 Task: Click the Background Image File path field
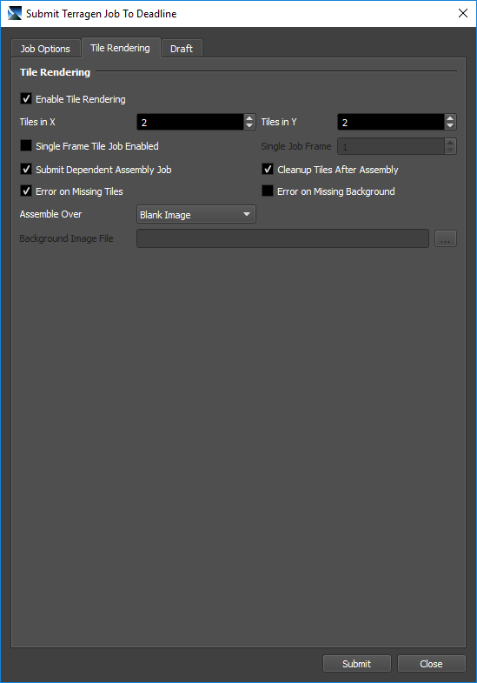[x=282, y=238]
